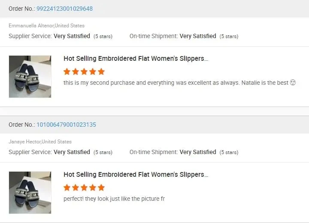Click the fifth star in Emmanuella's review rating
The height and width of the screenshot is (223, 309).
(x=101, y=71)
